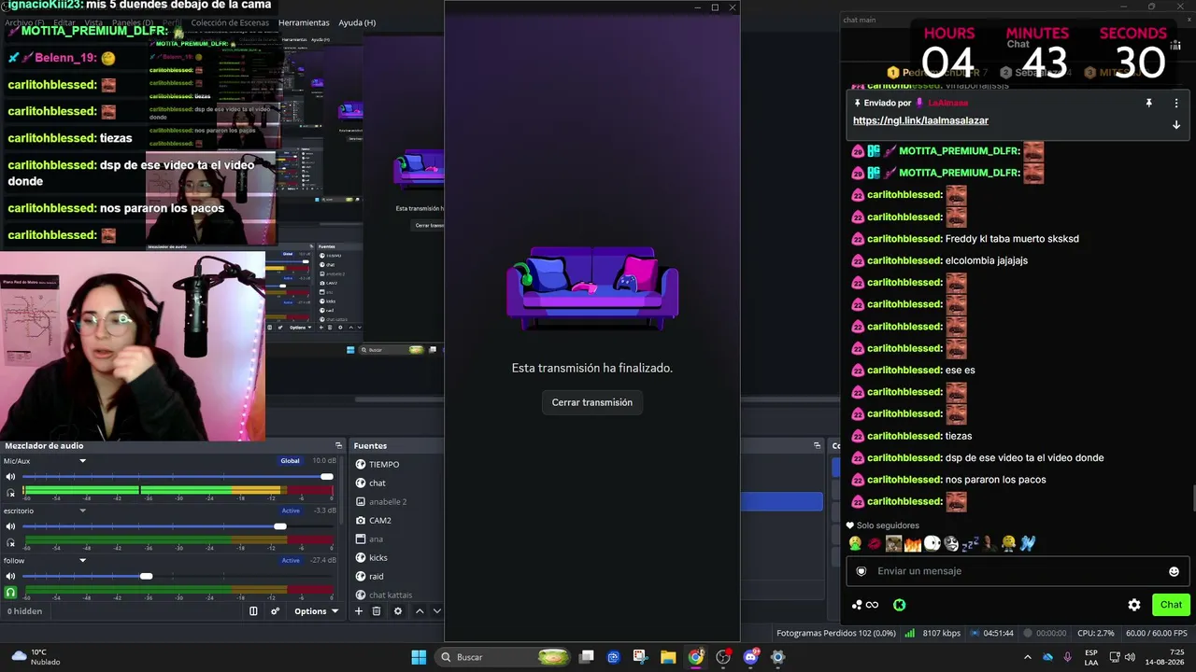Click the Global badge on Mic/Aux
Image resolution: width=1196 pixels, height=672 pixels.
(x=291, y=461)
